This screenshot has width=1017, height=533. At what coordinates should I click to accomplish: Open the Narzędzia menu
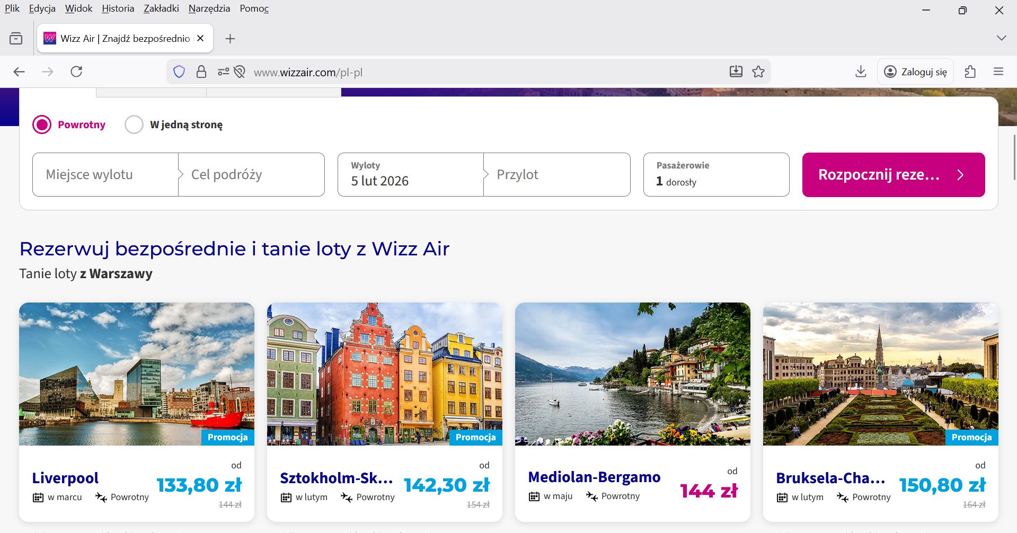point(209,8)
